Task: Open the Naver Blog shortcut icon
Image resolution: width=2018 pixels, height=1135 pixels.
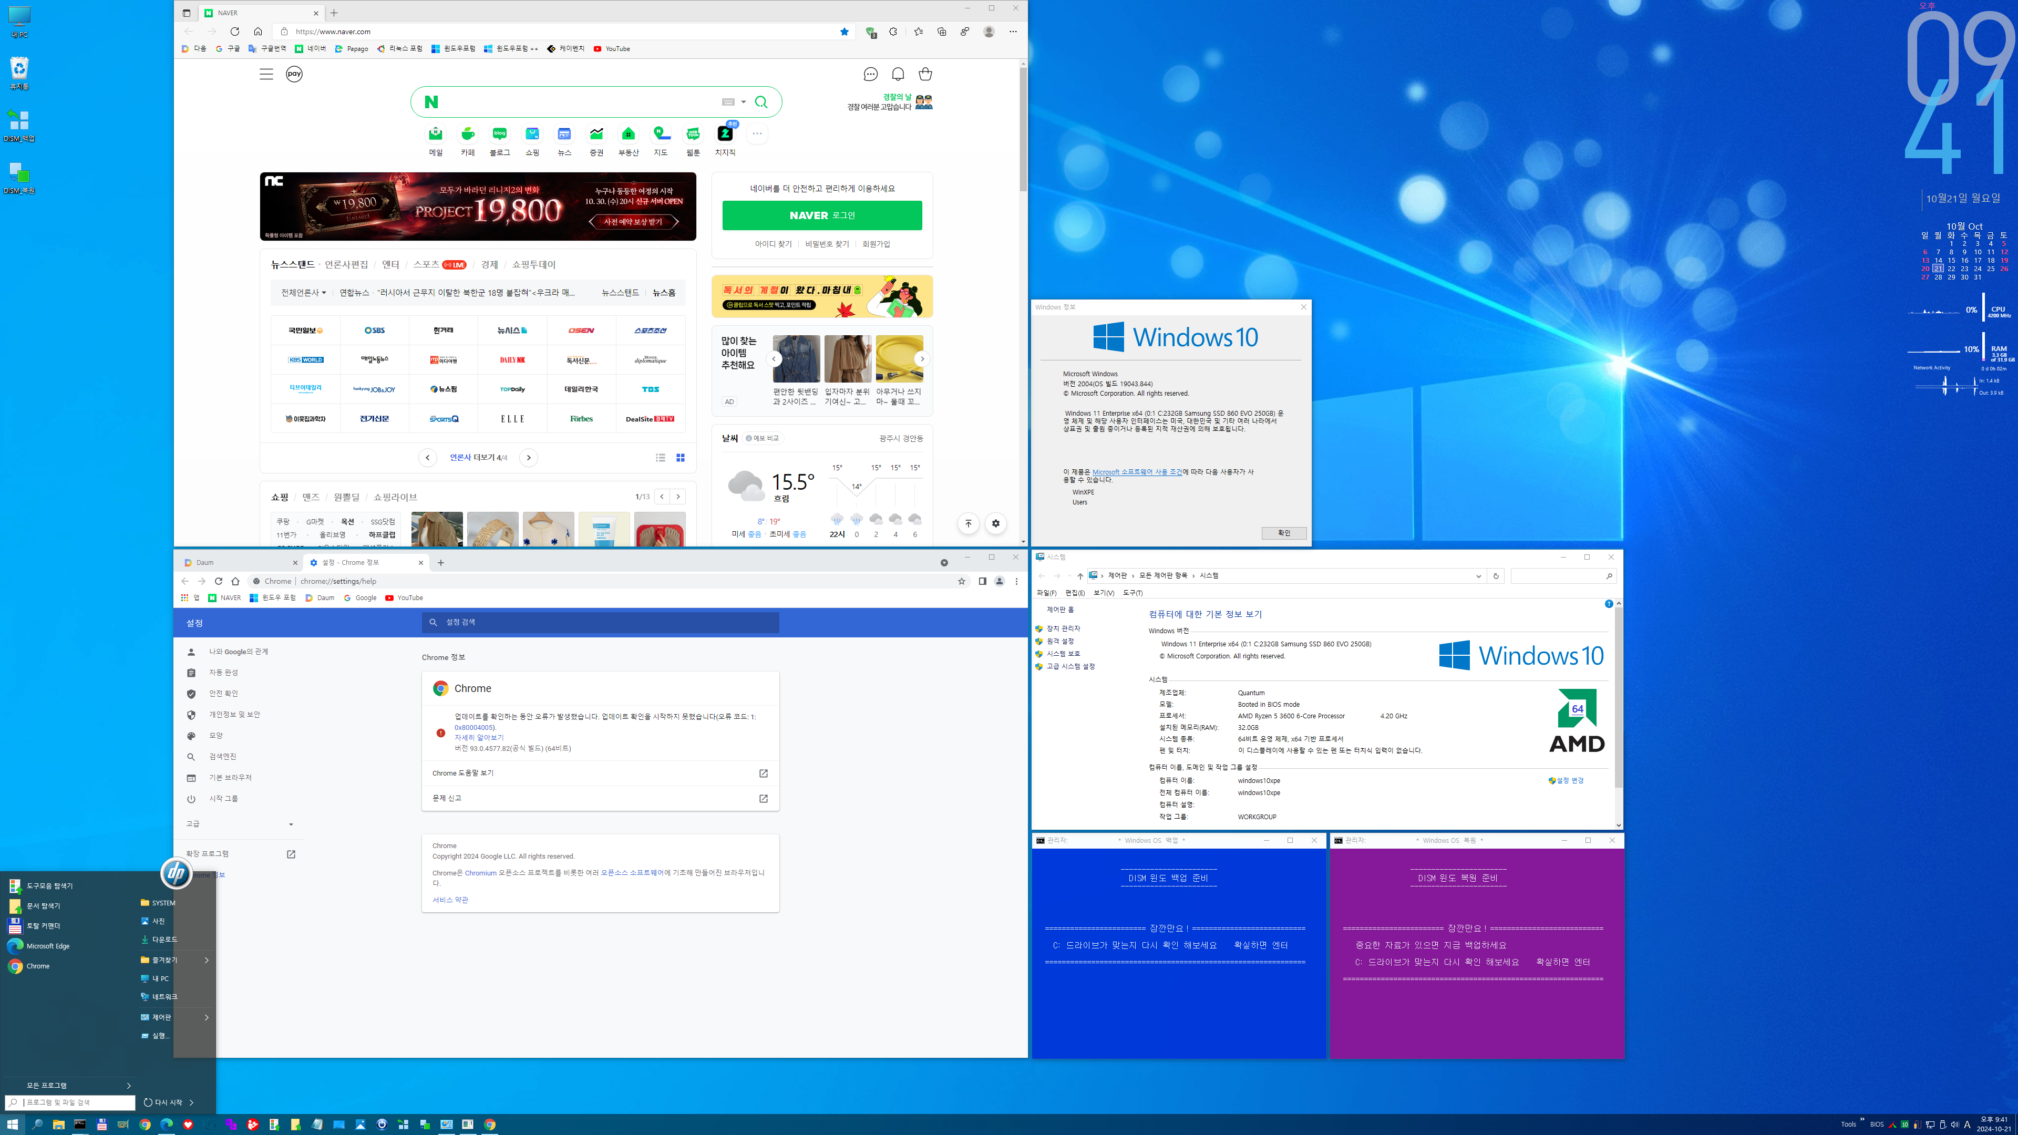Action: [500, 134]
